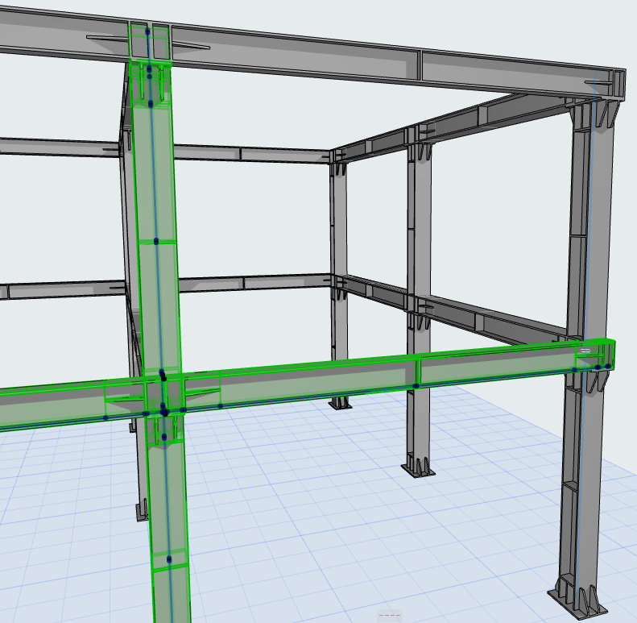This screenshot has height=623, width=637.
Task: Click the hotspot node midway up the selected column
Action: (156, 242)
